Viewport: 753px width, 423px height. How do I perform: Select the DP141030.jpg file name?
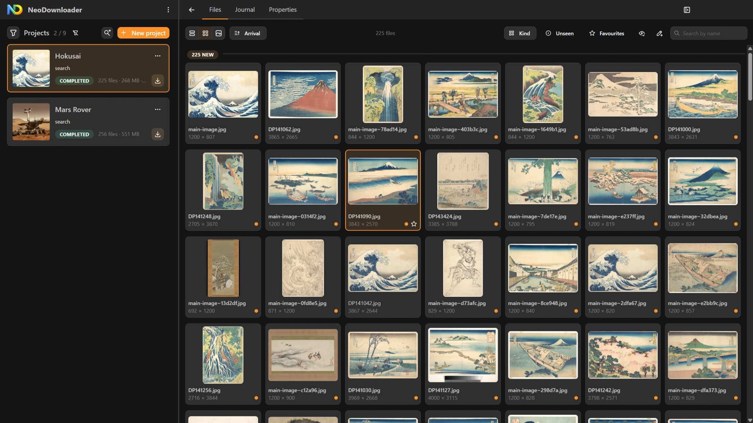pos(364,390)
